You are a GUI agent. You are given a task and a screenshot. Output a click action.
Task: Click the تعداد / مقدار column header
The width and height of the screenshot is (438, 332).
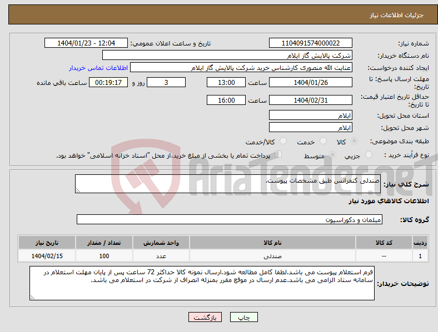pyautogui.click(x=104, y=243)
